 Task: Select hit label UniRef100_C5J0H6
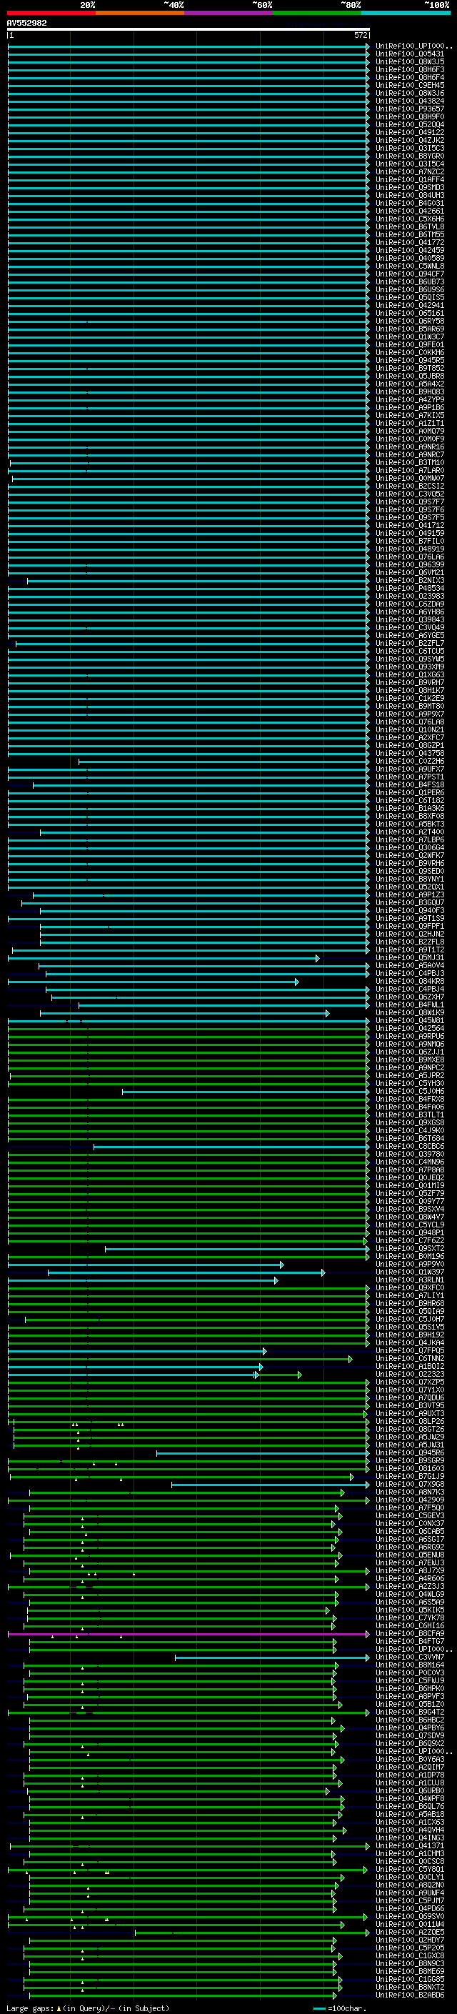410,1092
